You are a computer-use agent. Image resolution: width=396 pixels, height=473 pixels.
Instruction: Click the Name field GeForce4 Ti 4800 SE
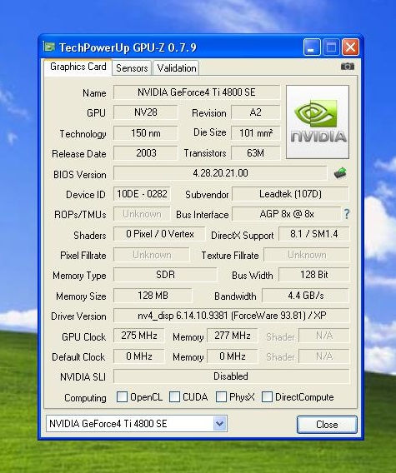coord(197,92)
